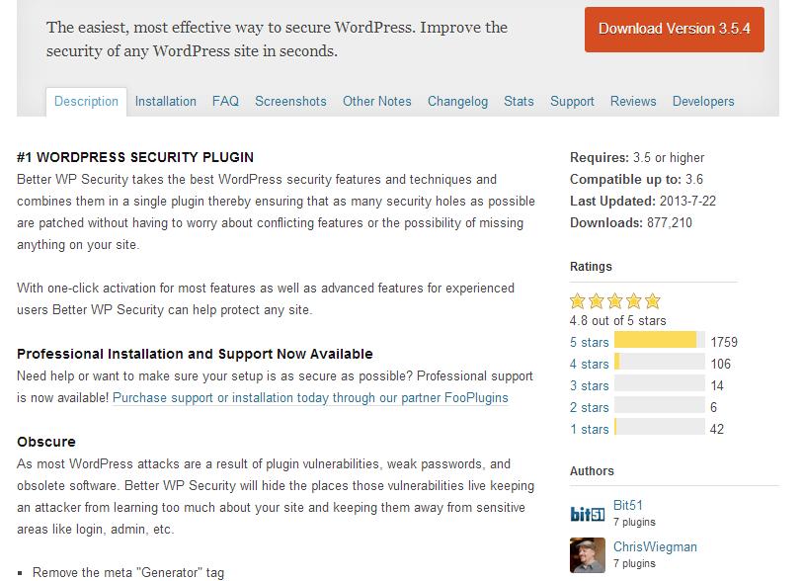View the 1 stars reviews link
The height and width of the screenshot is (581, 803).
[x=589, y=430]
